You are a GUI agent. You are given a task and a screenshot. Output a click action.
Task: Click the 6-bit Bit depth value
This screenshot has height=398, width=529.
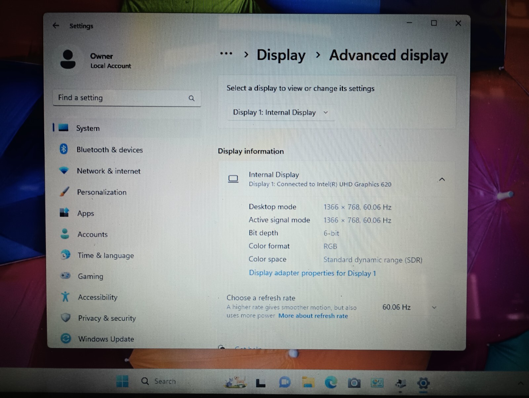tap(331, 233)
